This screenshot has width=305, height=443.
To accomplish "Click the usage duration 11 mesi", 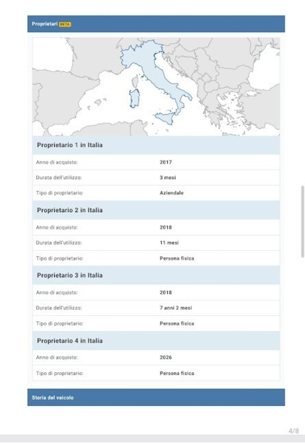I will click(169, 243).
